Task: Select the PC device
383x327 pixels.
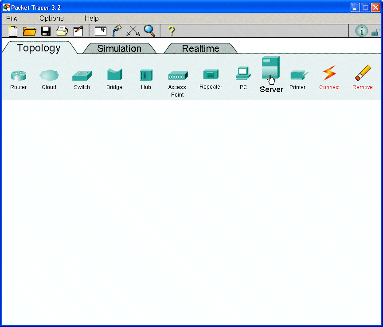Action: [243, 78]
